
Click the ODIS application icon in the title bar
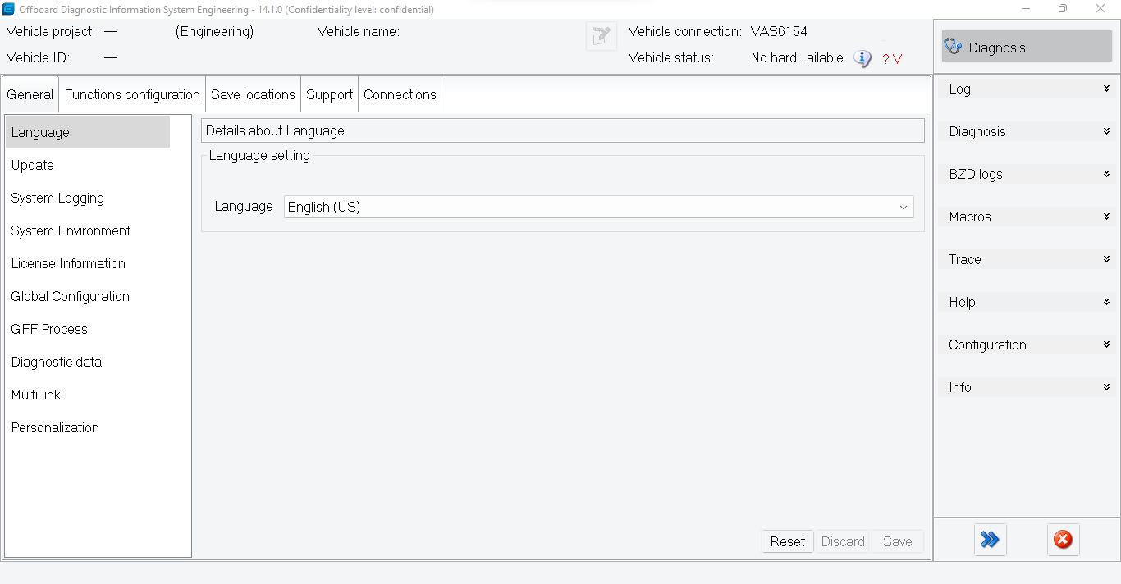point(8,9)
